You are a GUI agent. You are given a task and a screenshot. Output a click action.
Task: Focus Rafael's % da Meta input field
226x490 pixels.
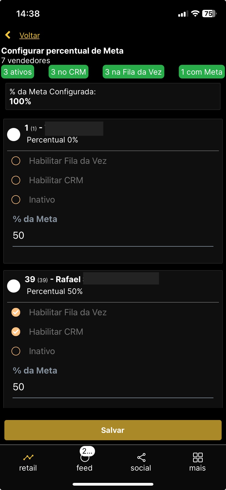(113, 387)
